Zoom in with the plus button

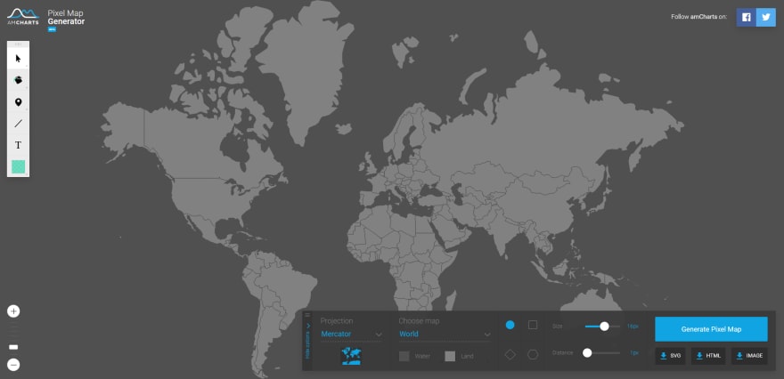click(x=13, y=311)
